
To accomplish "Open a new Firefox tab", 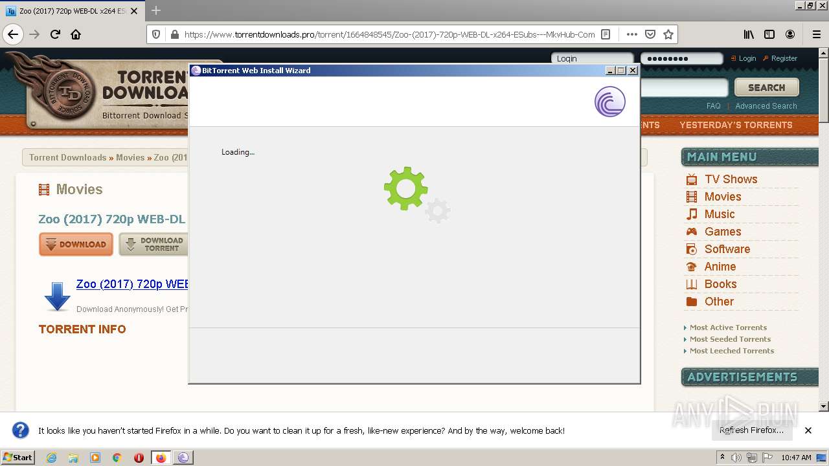I will 156,10.
